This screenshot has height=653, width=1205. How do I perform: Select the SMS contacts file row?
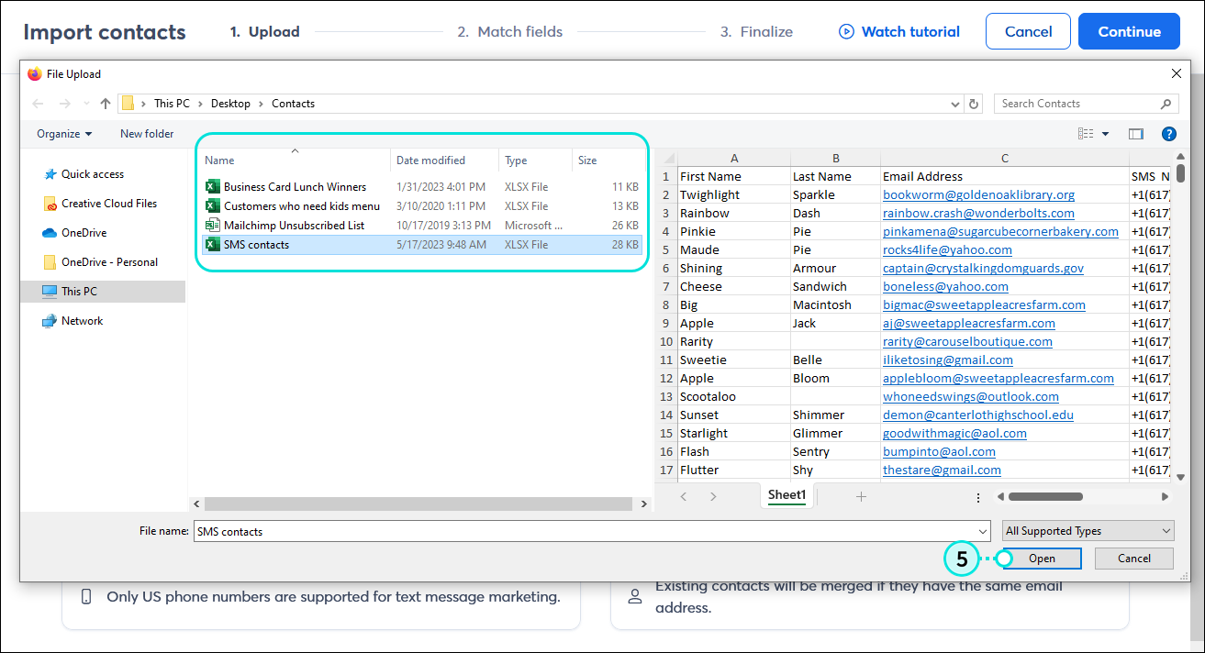point(422,245)
